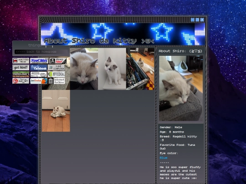Maximize the About Shiro window
246x184 pixels.
[197, 20]
